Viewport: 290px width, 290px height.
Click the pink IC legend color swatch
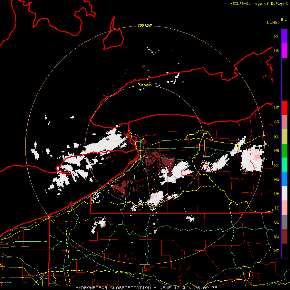click(285, 208)
